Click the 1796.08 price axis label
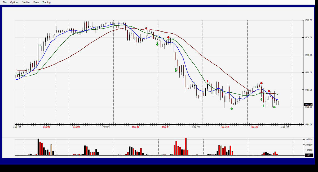Screen dimensions: 318x172 (x=309, y=55)
